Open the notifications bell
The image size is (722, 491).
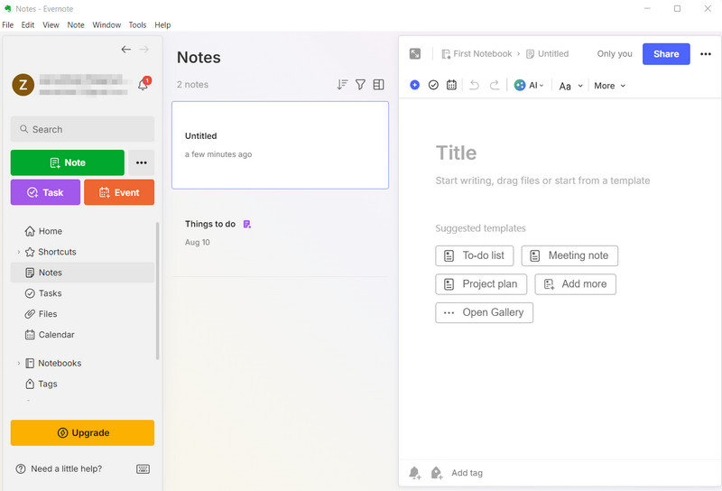point(143,84)
